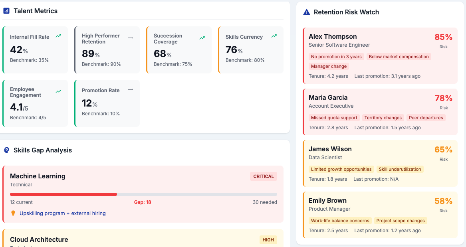
Task: Open Alex Thompson's risk card
Action: tap(380, 56)
